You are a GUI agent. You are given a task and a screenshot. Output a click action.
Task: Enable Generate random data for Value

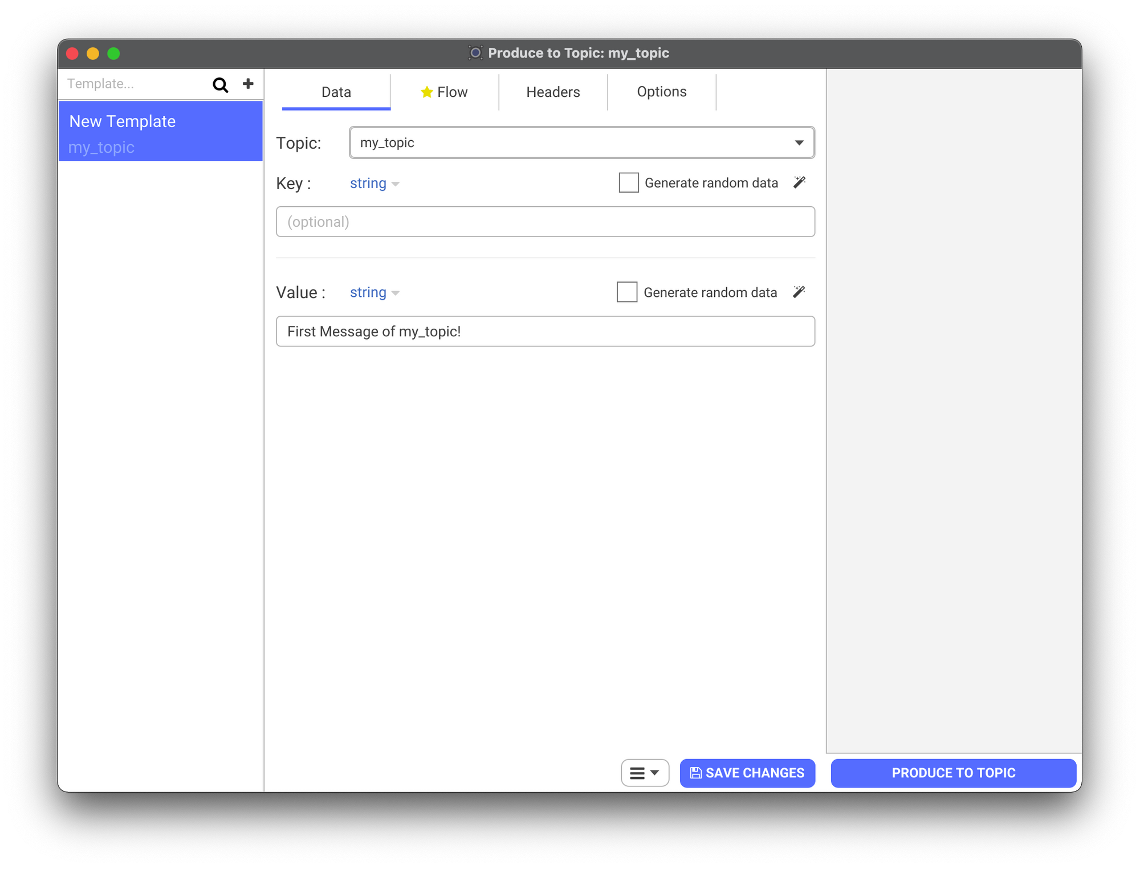coord(626,292)
